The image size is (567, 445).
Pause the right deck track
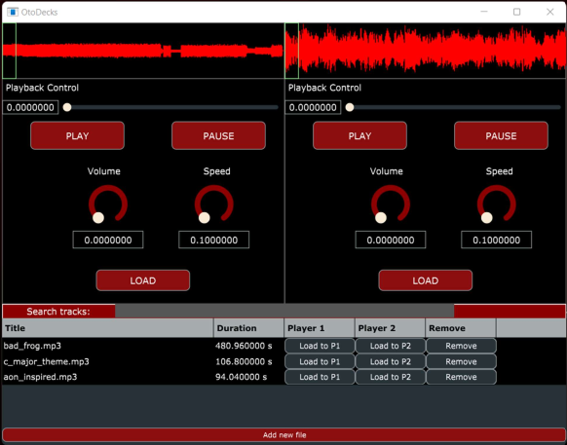(501, 135)
